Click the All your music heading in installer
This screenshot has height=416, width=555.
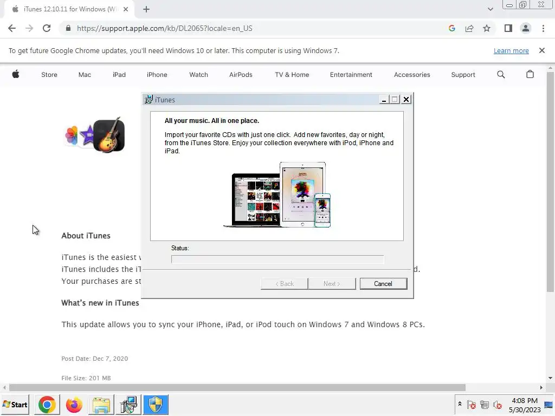click(212, 121)
